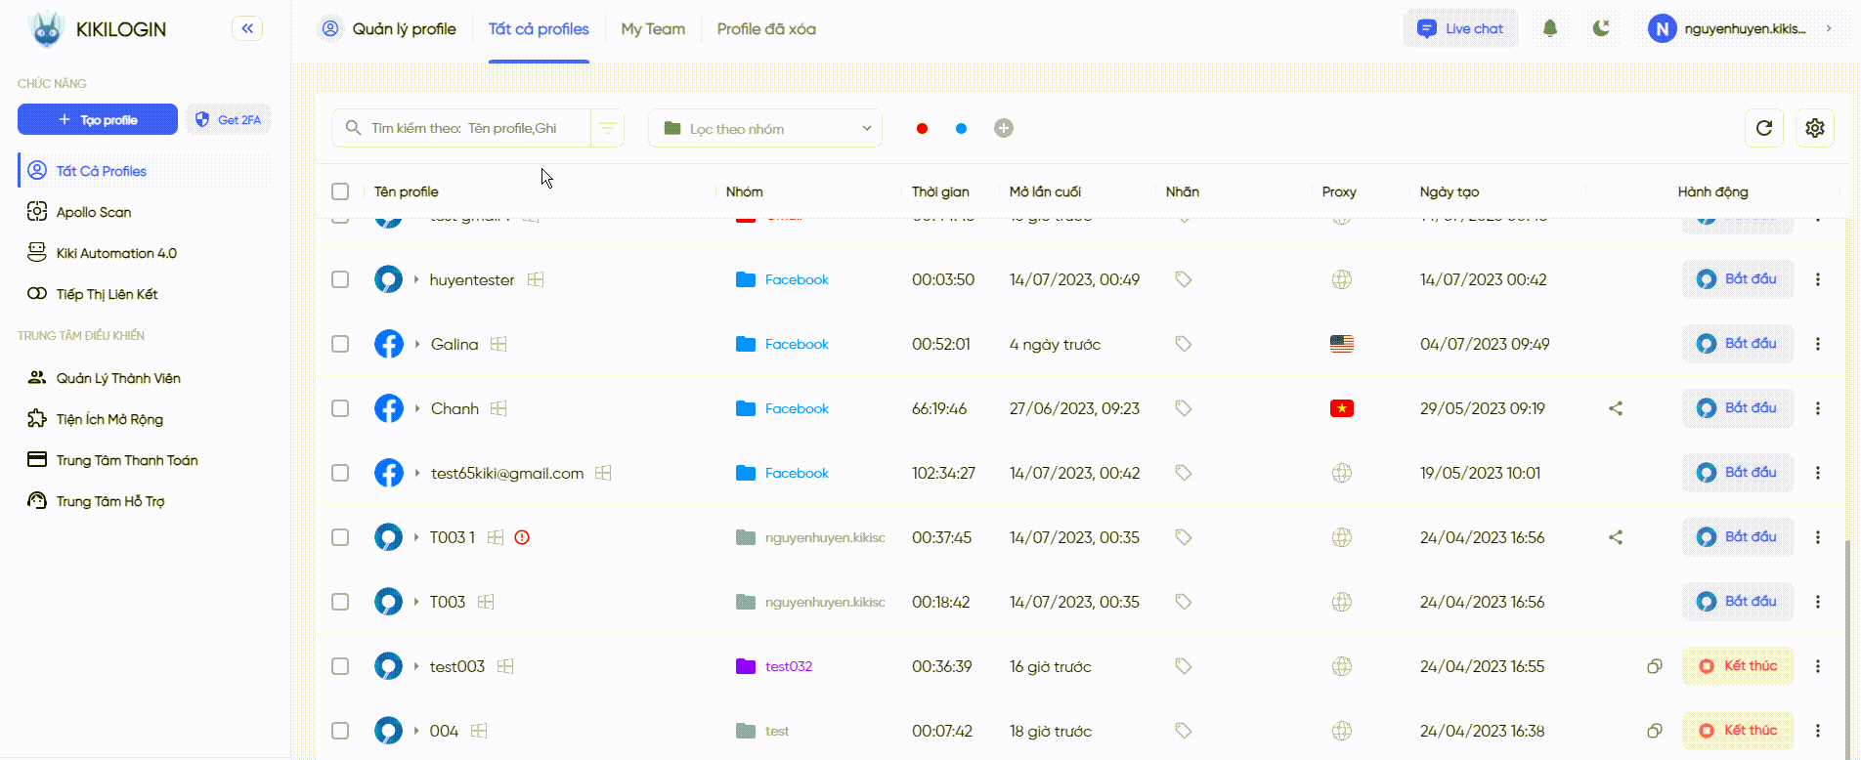This screenshot has height=760, width=1861.
Task: Select the test003 row checkbox
Action: 340,666
